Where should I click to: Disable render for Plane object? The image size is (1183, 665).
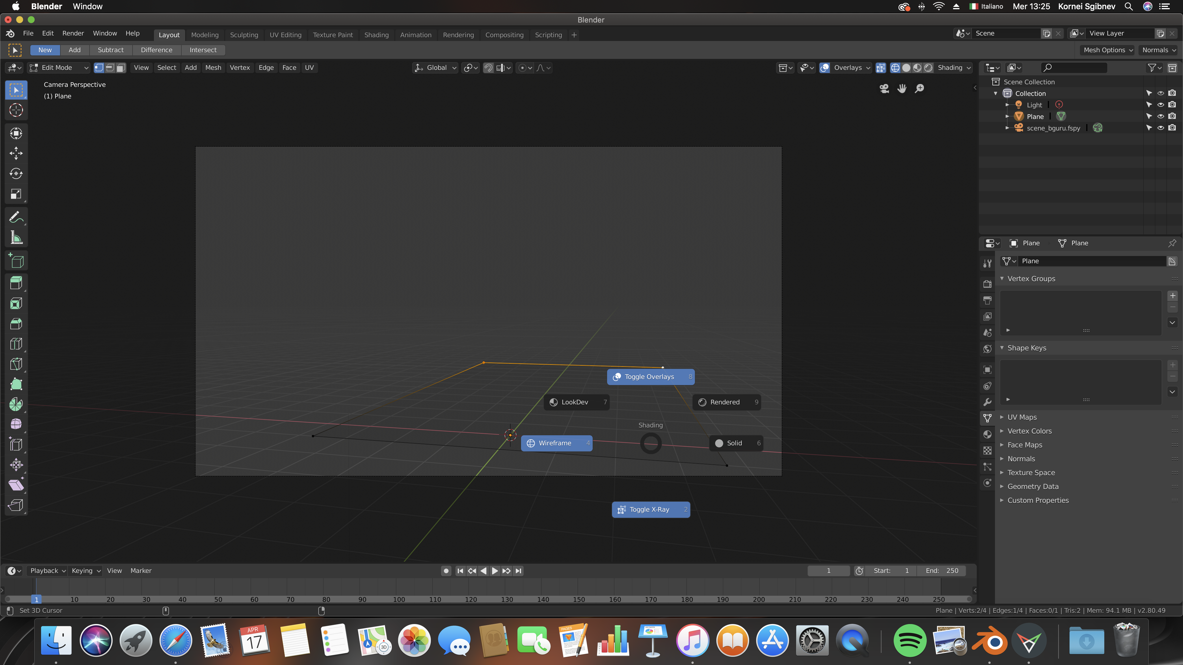click(x=1172, y=116)
